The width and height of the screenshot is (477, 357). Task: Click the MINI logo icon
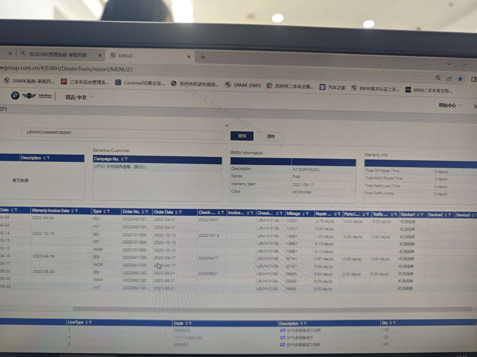click(29, 96)
